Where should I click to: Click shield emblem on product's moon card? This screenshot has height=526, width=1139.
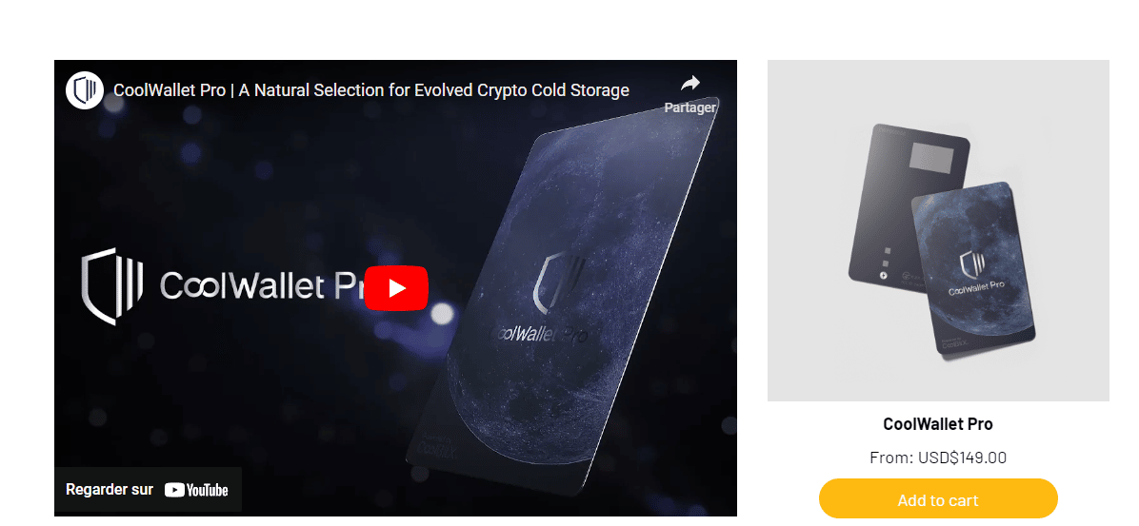pos(971,264)
